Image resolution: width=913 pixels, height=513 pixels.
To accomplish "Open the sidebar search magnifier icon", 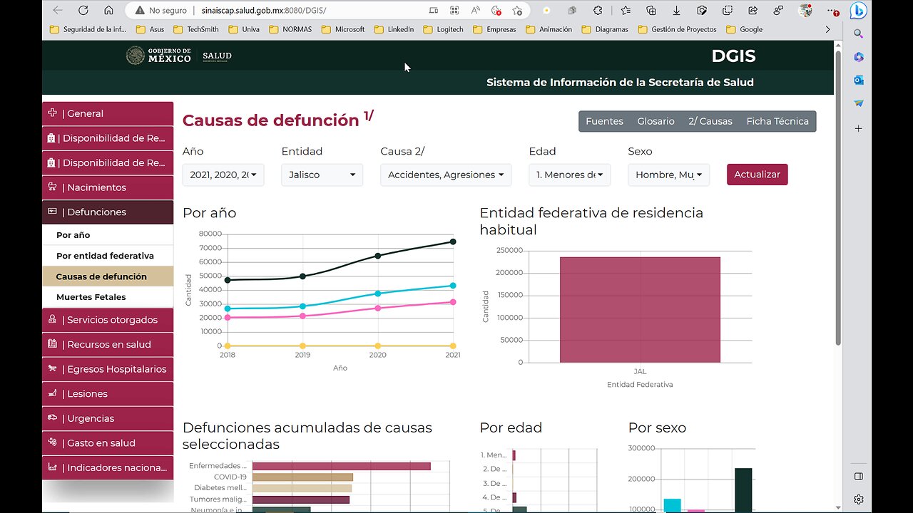I will click(x=859, y=33).
